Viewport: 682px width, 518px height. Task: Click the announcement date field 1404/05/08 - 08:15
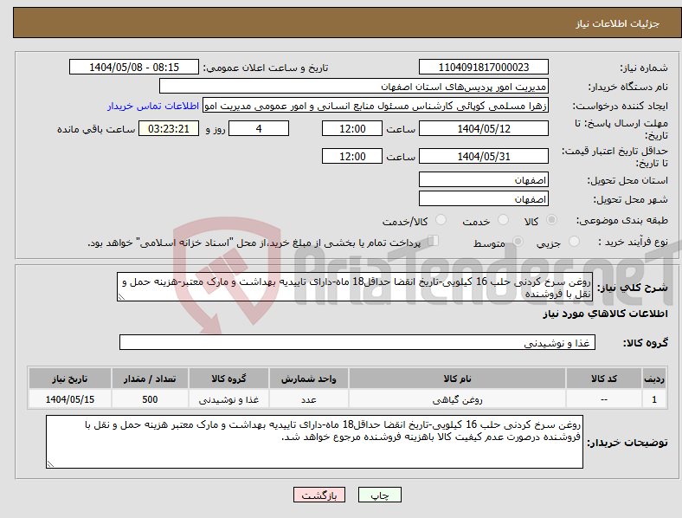click(134, 67)
